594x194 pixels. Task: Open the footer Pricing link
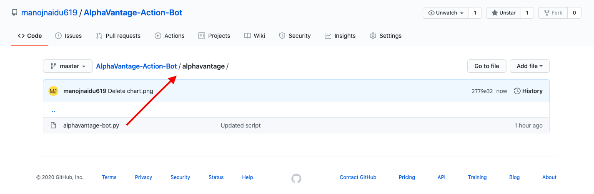pyautogui.click(x=407, y=177)
